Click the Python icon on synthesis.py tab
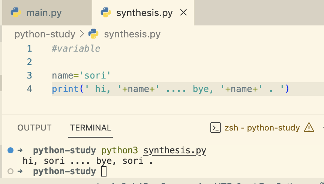Image resolution: width=324 pixels, height=184 pixels. [x=106, y=13]
